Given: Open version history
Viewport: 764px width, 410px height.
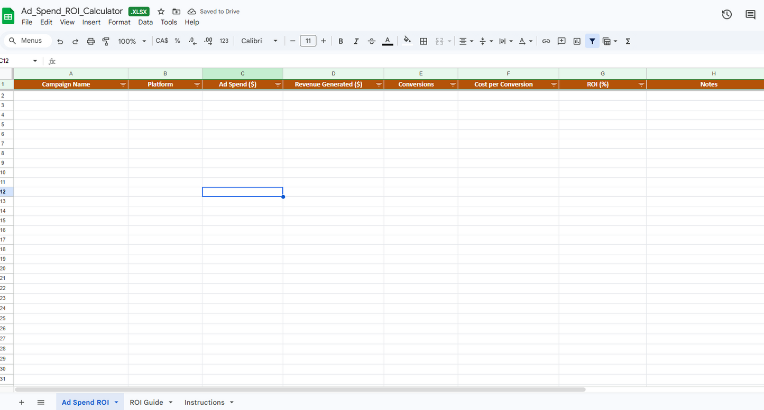Looking at the screenshot, I should 726,15.
